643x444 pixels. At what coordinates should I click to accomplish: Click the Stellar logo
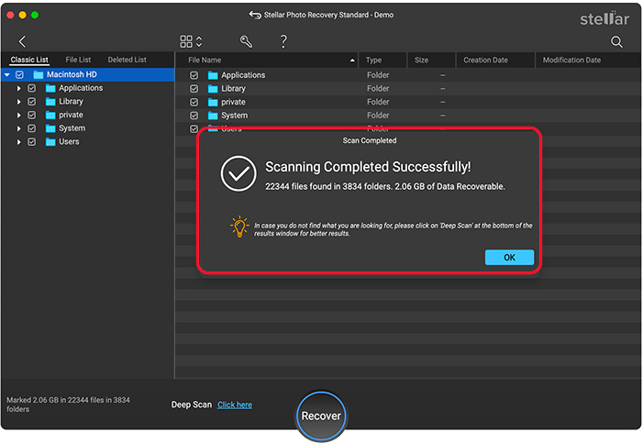(604, 19)
